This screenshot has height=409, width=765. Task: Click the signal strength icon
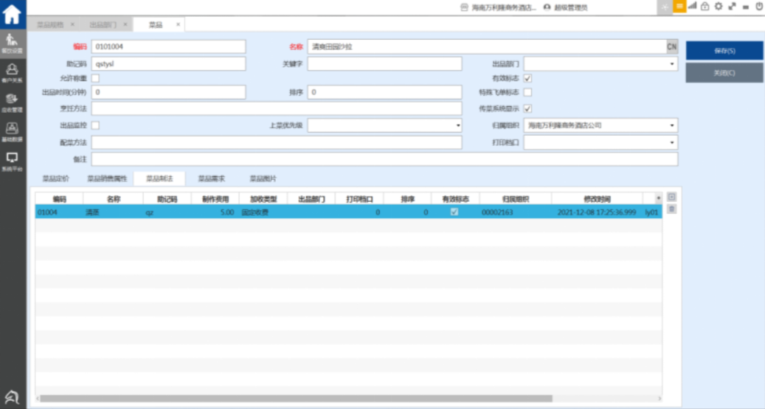pos(692,7)
